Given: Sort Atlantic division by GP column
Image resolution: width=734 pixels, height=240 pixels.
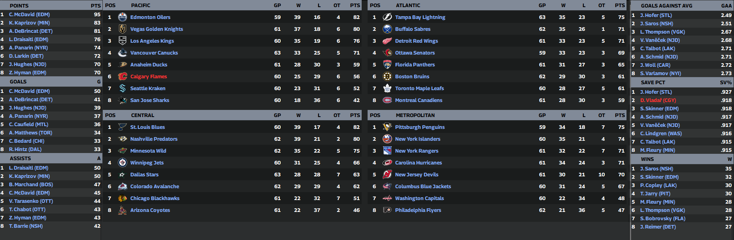Looking at the screenshot, I should pyautogui.click(x=542, y=6).
